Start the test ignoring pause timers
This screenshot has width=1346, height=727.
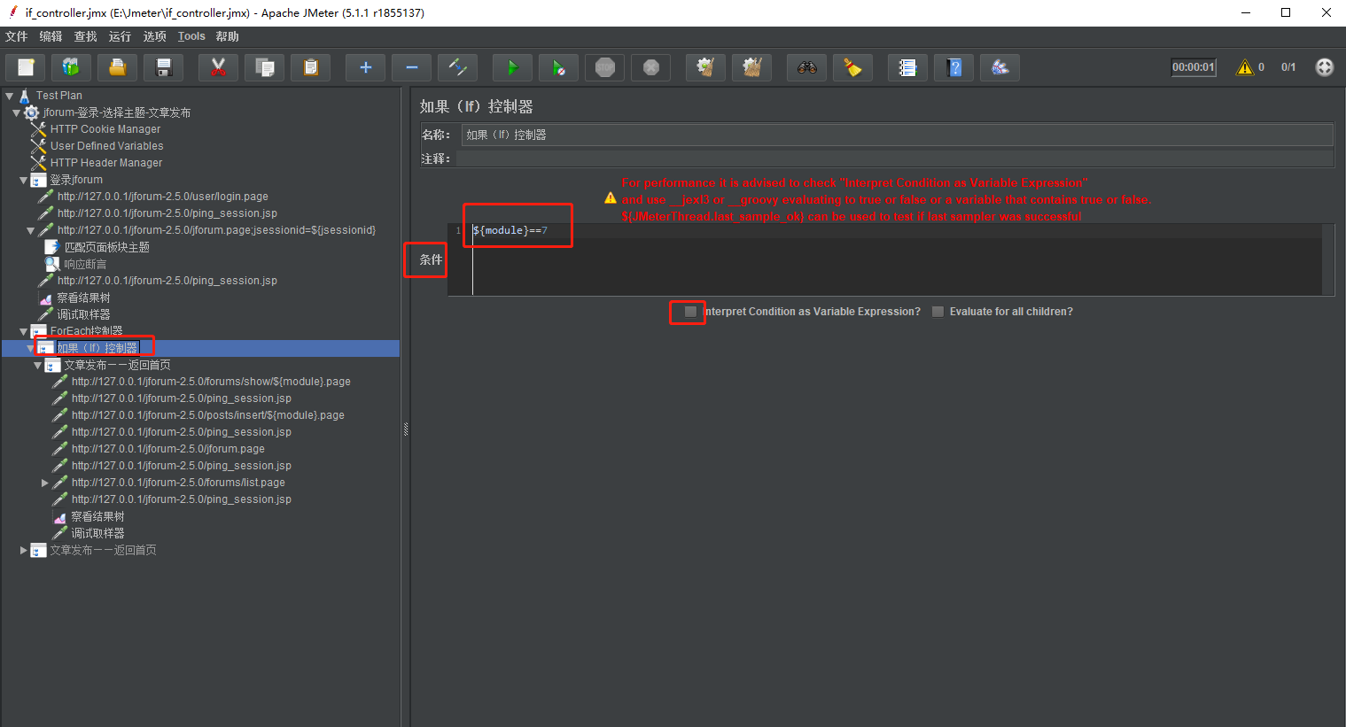click(558, 67)
